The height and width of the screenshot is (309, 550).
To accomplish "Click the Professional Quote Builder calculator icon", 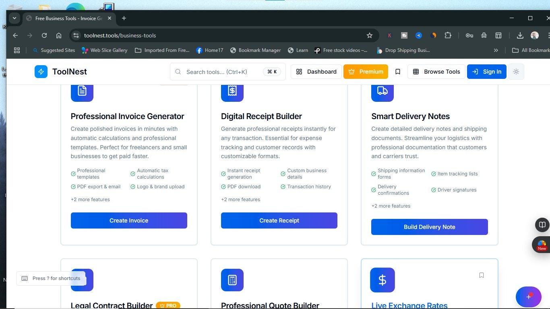I will click(x=232, y=280).
